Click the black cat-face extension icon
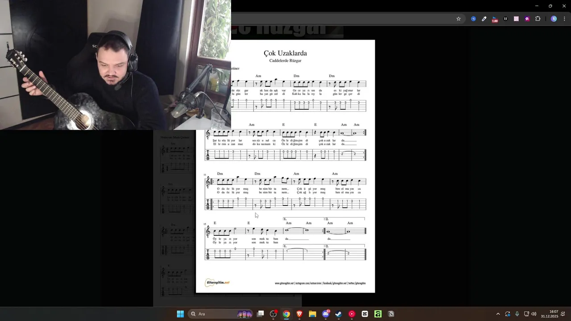This screenshot has height=321, width=571. pos(505,19)
